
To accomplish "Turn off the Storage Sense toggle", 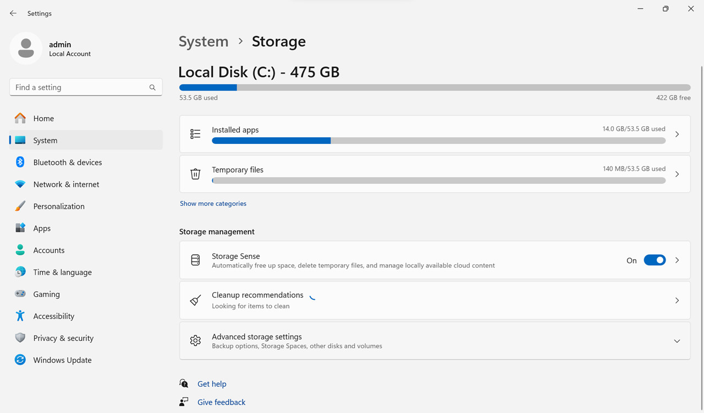I will 654,260.
